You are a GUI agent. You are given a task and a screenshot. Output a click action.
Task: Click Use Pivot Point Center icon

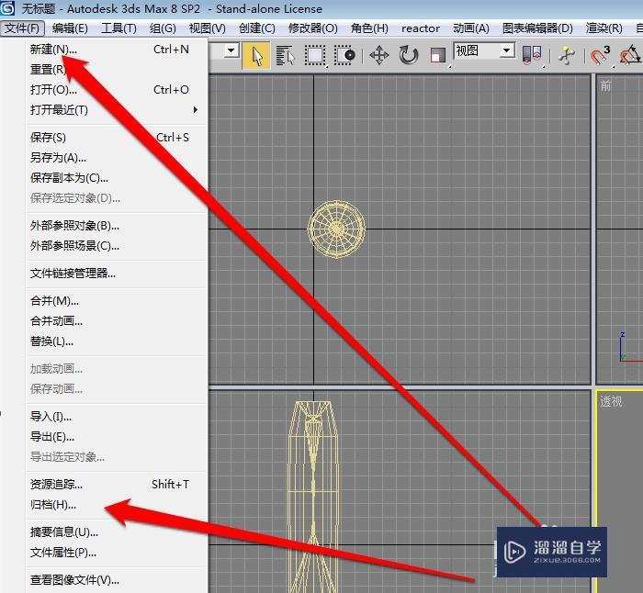click(532, 55)
